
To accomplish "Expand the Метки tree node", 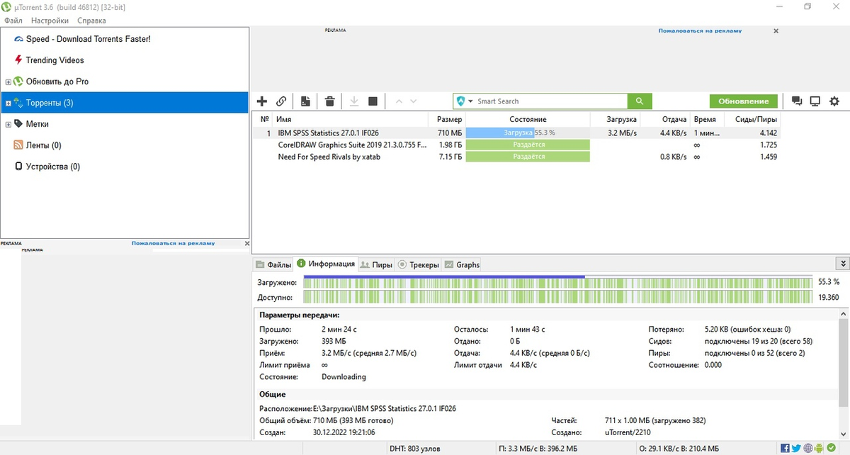I will (x=8, y=125).
